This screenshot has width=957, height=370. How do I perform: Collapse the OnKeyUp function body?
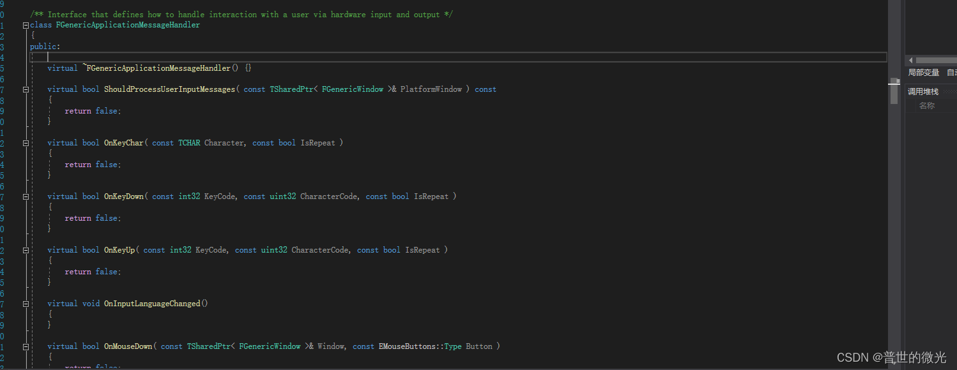click(x=26, y=249)
